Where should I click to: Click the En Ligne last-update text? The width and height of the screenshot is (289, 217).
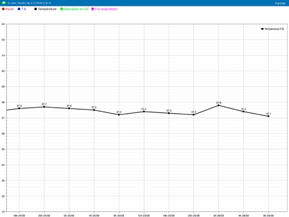tap(29, 3)
